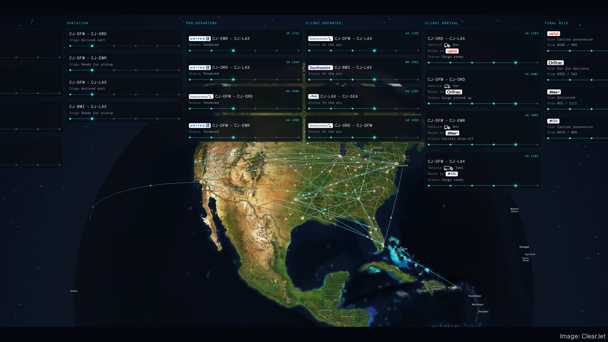The image size is (608, 342).
Task: Click the progress tracker under Stop #352 / 542
Action: coord(578,80)
